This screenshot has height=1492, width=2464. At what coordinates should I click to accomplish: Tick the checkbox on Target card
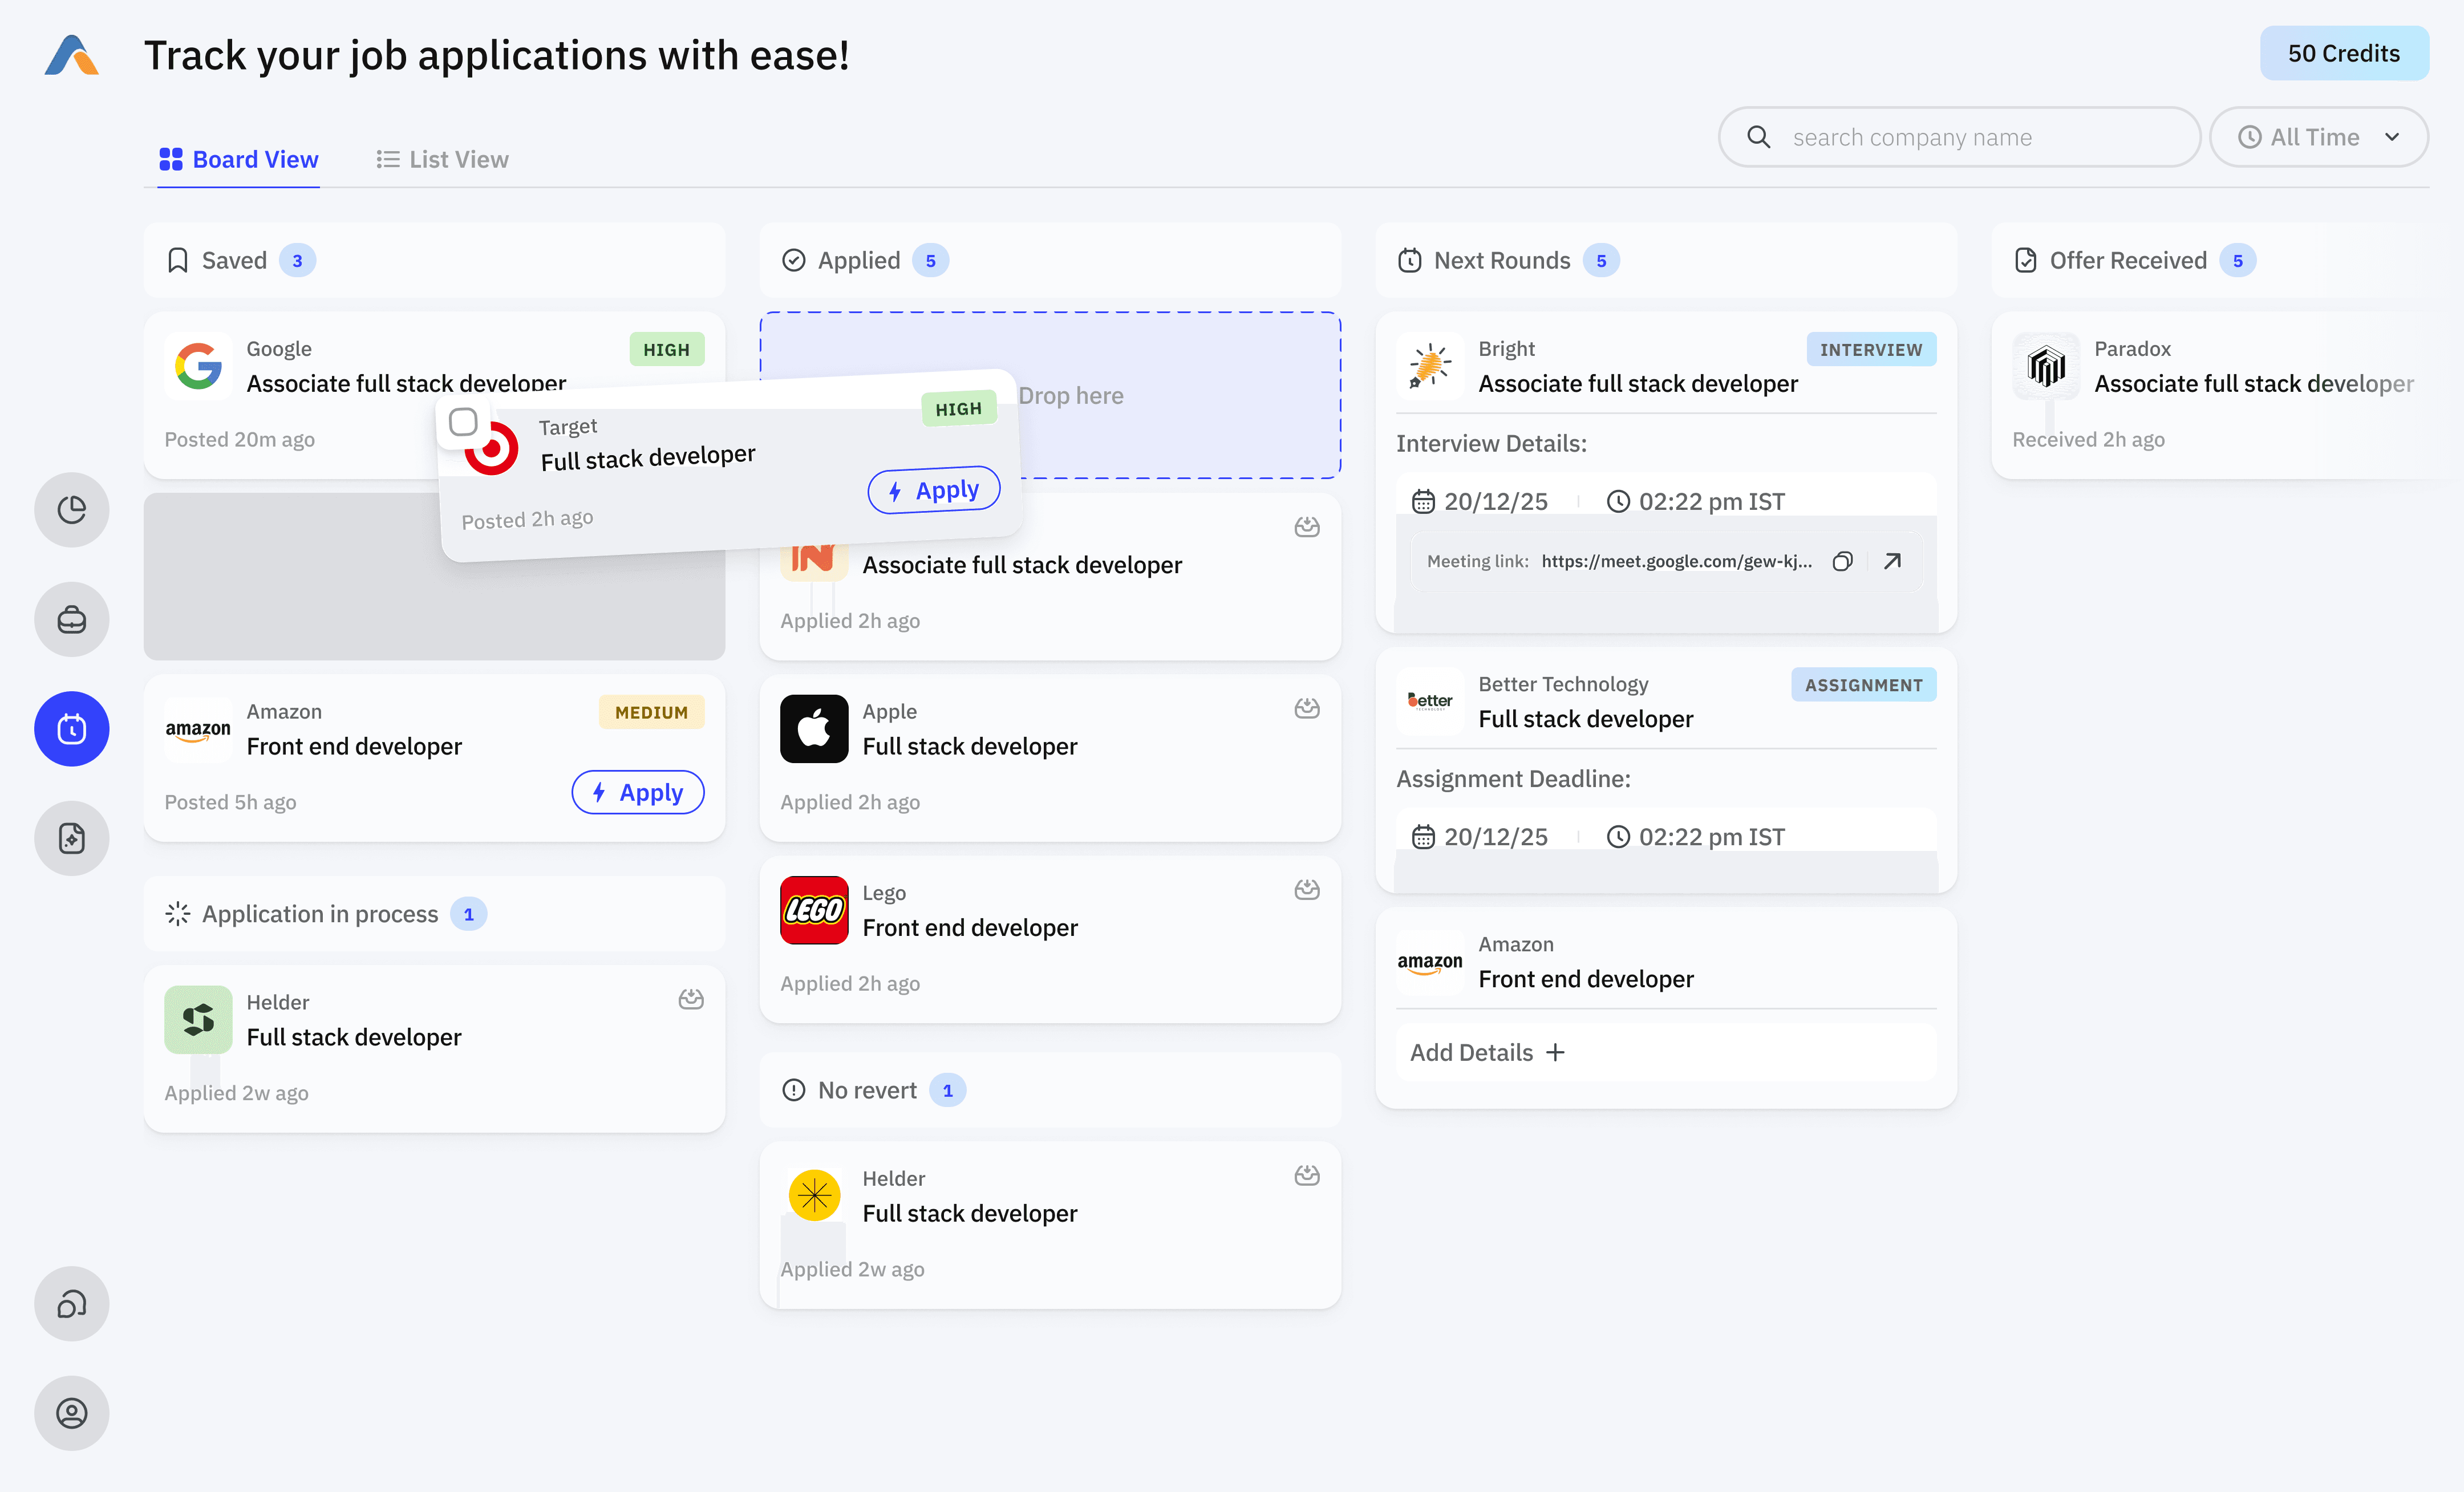point(463,422)
